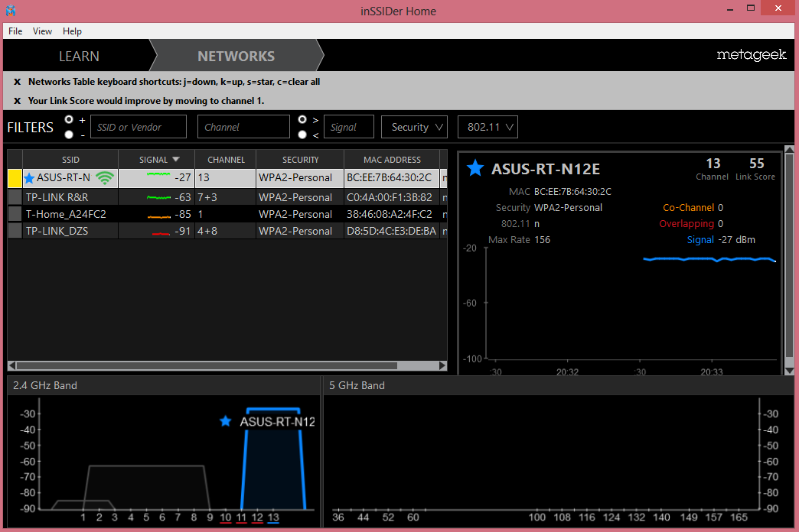Click the table's right scroll arrow
The image size is (799, 532).
click(x=442, y=365)
